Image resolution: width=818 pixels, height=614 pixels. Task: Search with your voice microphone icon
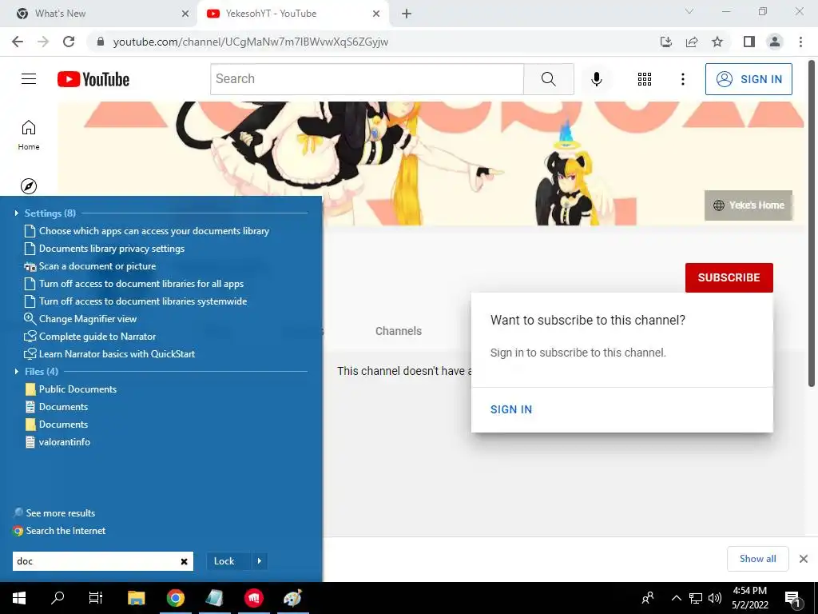coord(596,79)
